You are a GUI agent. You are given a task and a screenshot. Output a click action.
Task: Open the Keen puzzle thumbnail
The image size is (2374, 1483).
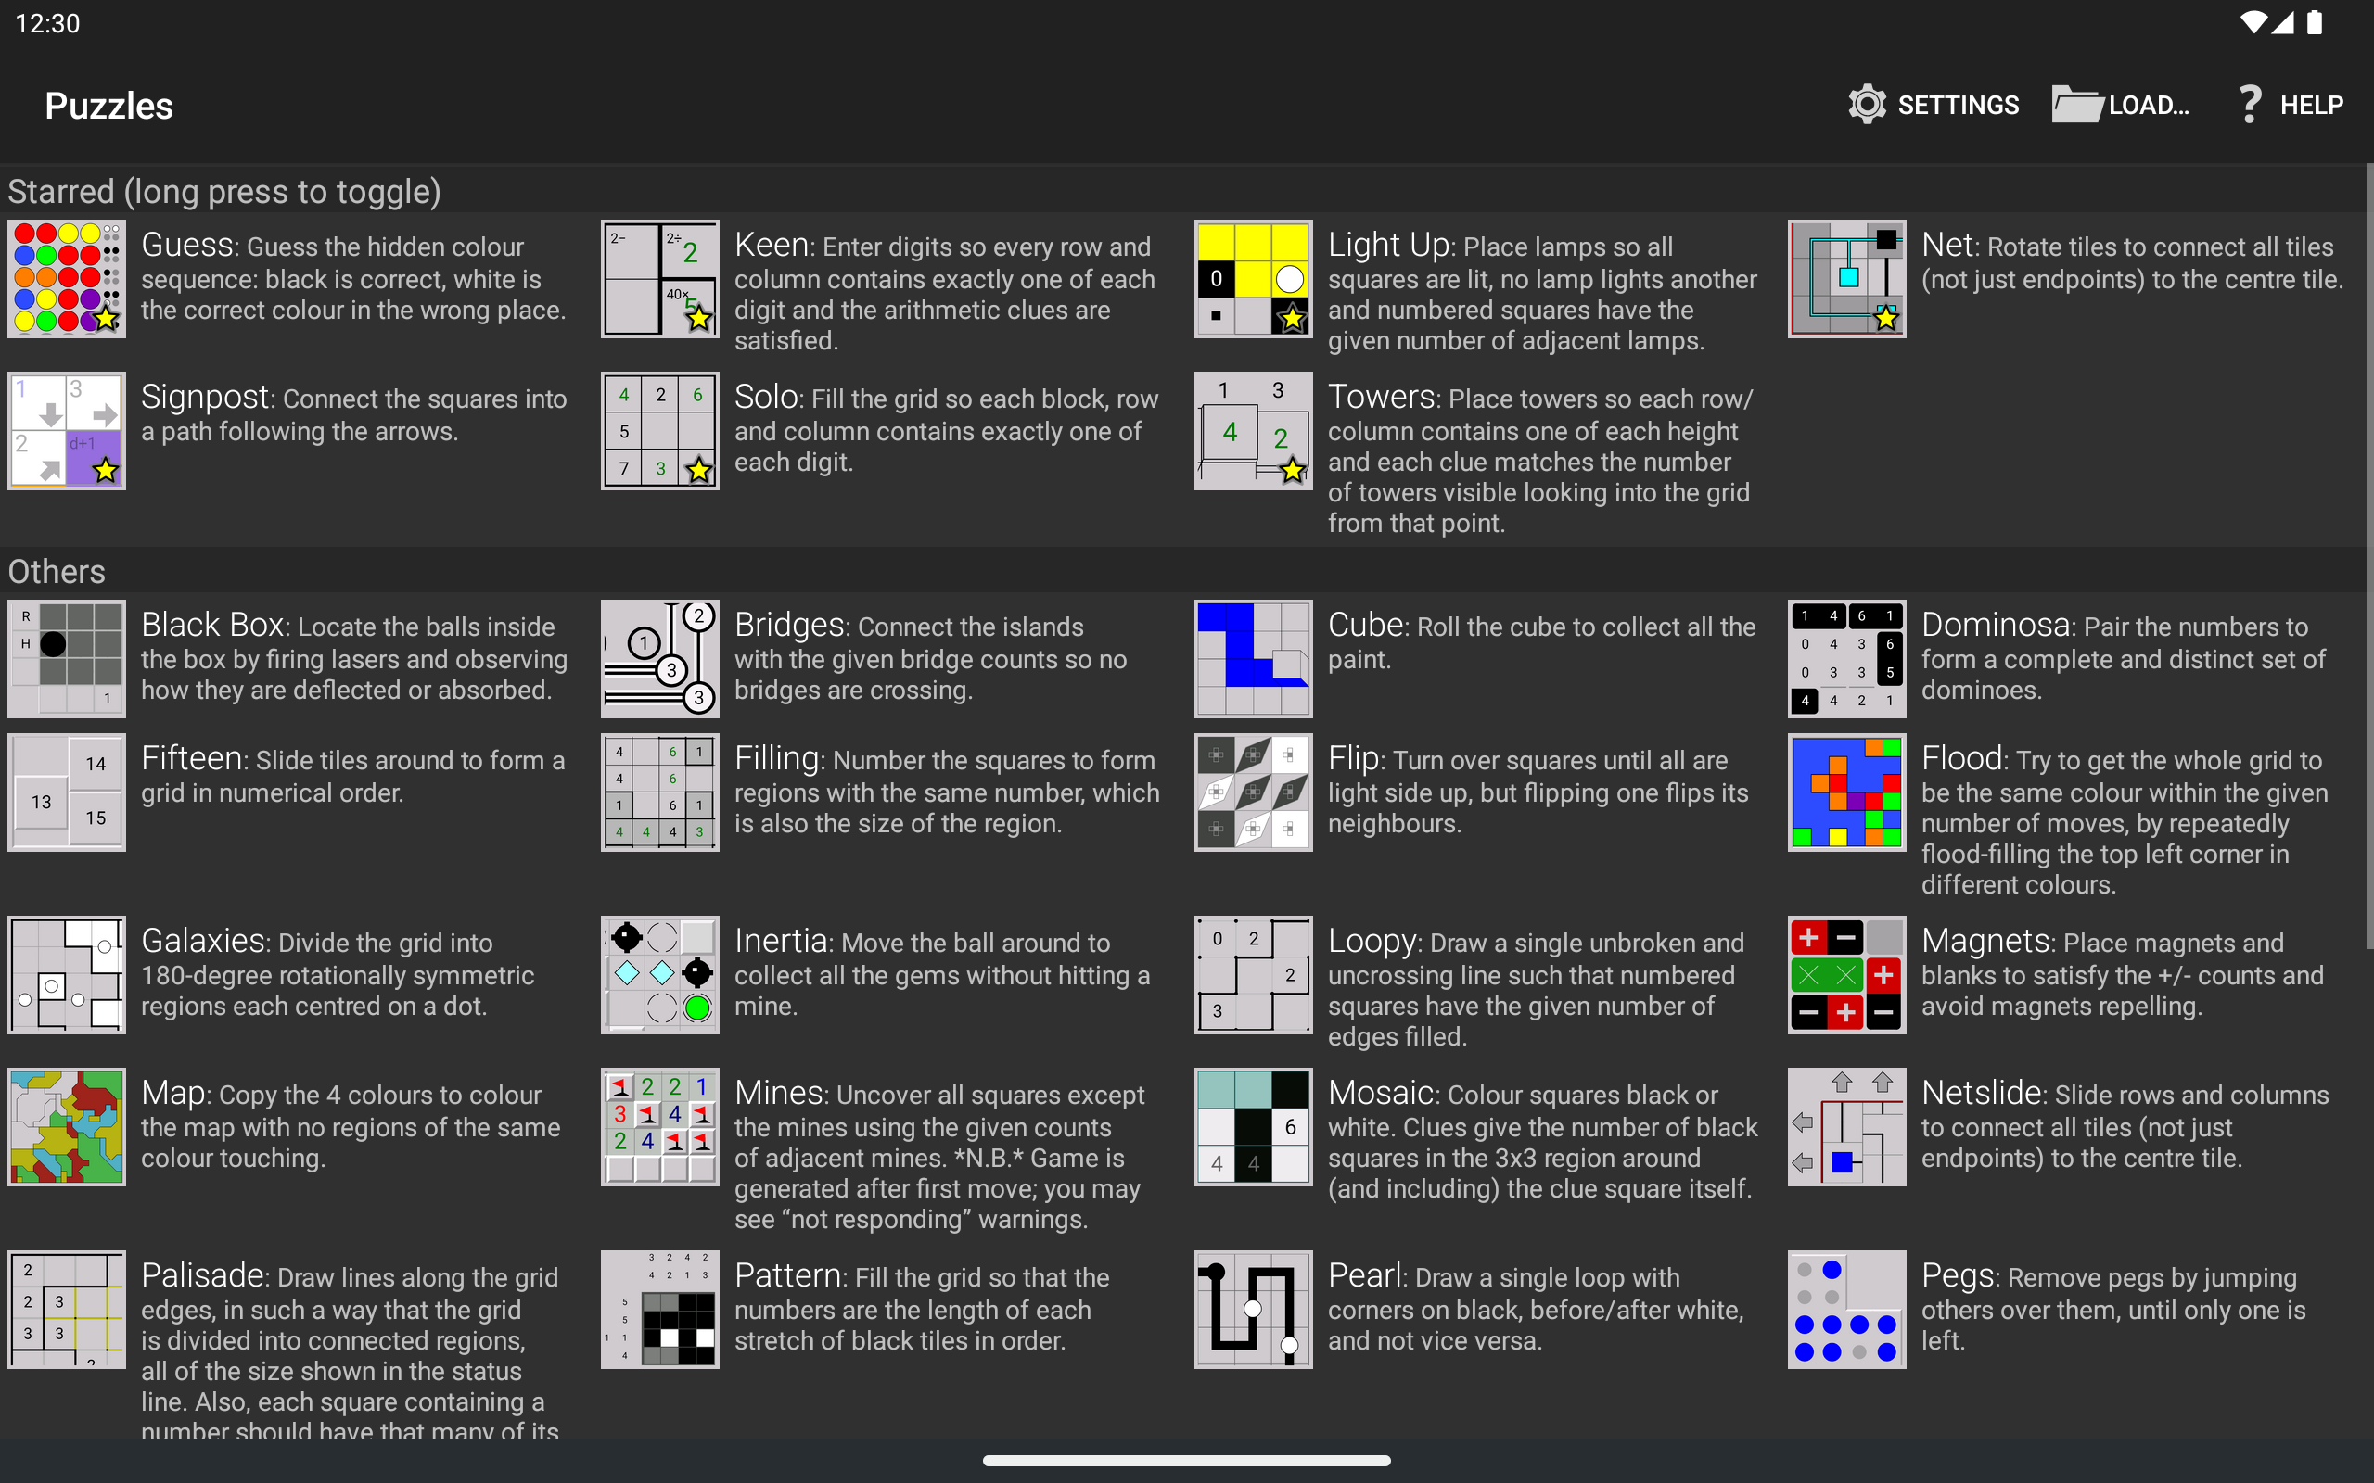tap(659, 279)
